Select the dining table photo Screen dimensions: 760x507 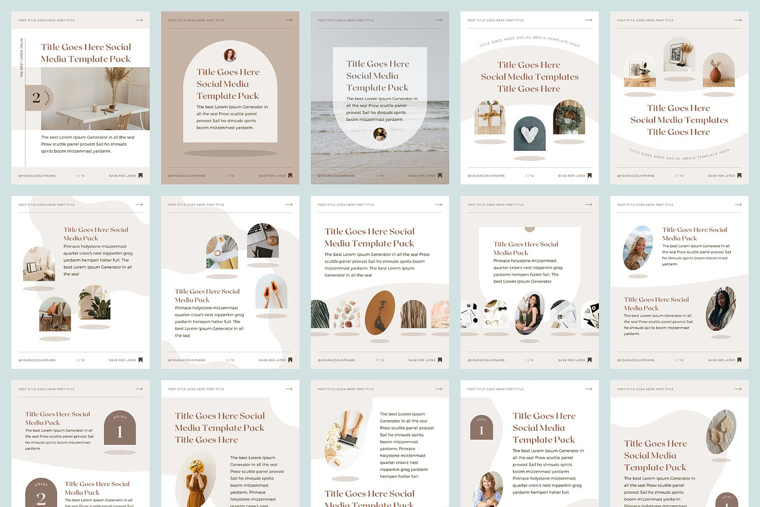pos(96,98)
